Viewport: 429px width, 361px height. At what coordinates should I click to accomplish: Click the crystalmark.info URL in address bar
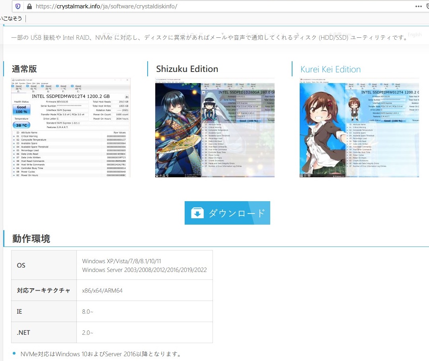coord(106,6)
